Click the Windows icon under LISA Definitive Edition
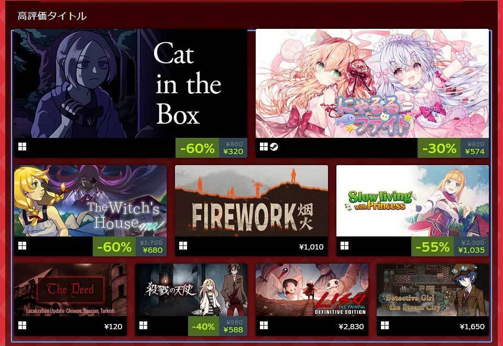This screenshot has width=503, height=346. click(x=264, y=326)
